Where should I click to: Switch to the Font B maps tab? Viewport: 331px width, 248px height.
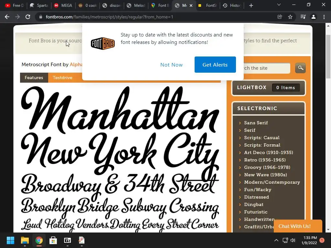(160, 5)
